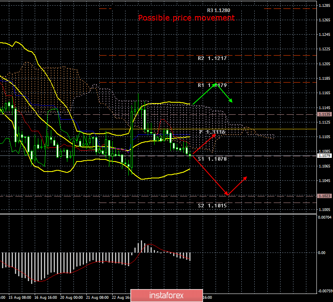
Task: Click the 1.1145 price scale value
Action: 325,108
